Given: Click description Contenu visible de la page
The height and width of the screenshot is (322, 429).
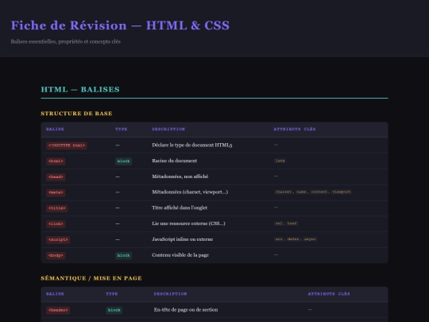Looking at the screenshot, I should coord(180,255).
